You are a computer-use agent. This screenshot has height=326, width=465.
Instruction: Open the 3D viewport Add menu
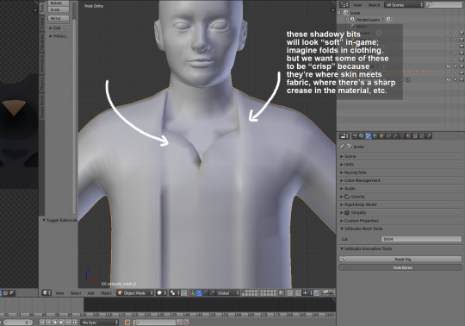point(90,293)
